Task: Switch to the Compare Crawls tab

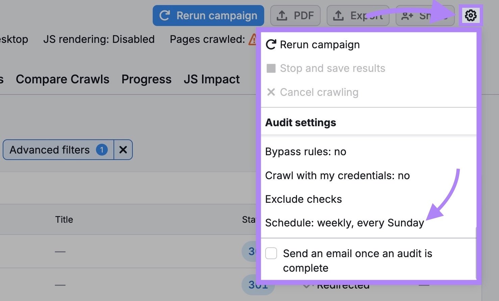Action: (x=62, y=79)
